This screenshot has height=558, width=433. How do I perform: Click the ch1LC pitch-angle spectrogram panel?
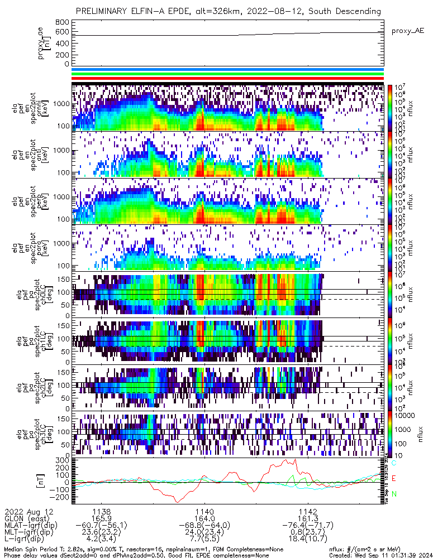228,341
